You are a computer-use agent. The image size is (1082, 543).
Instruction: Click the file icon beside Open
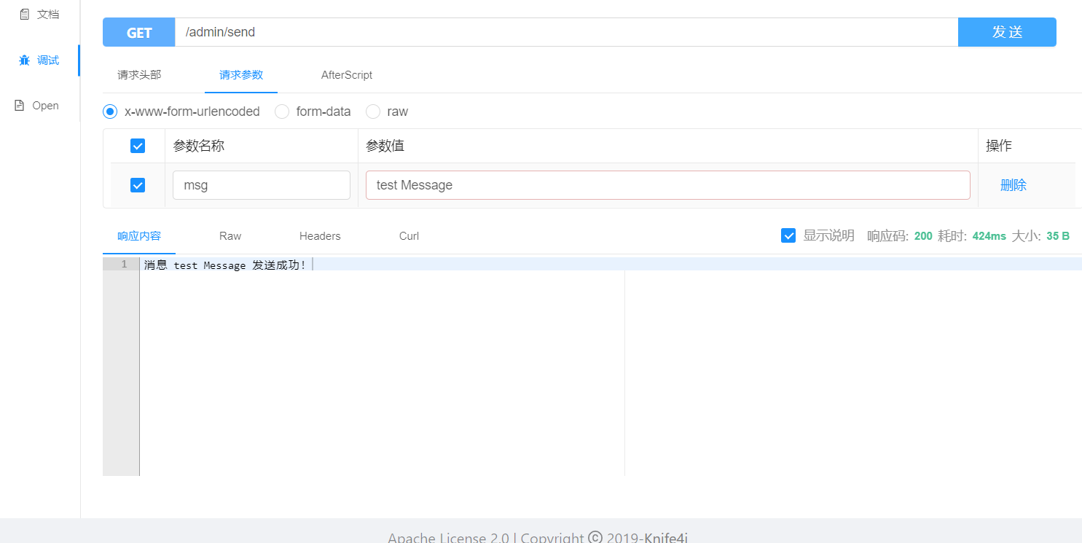(20, 106)
